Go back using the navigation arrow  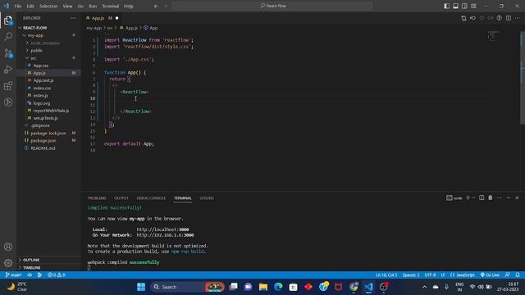156,6
